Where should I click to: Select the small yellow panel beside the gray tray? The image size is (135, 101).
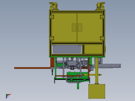[93, 49]
